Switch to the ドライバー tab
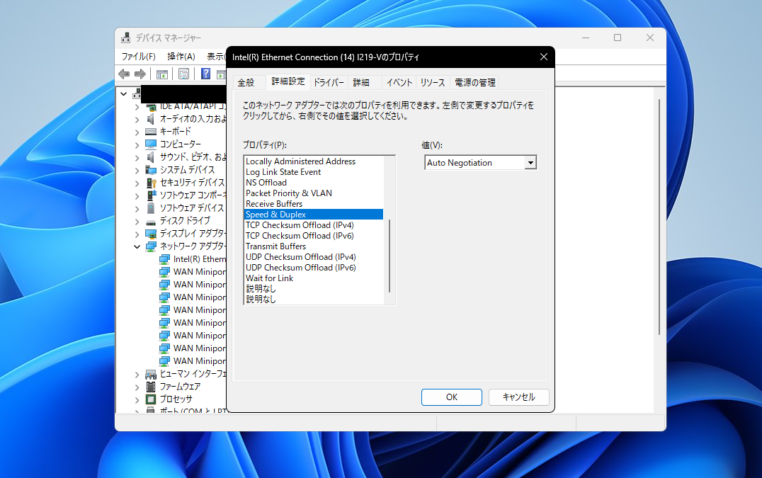Viewport: 762px width, 478px height. coord(329,83)
